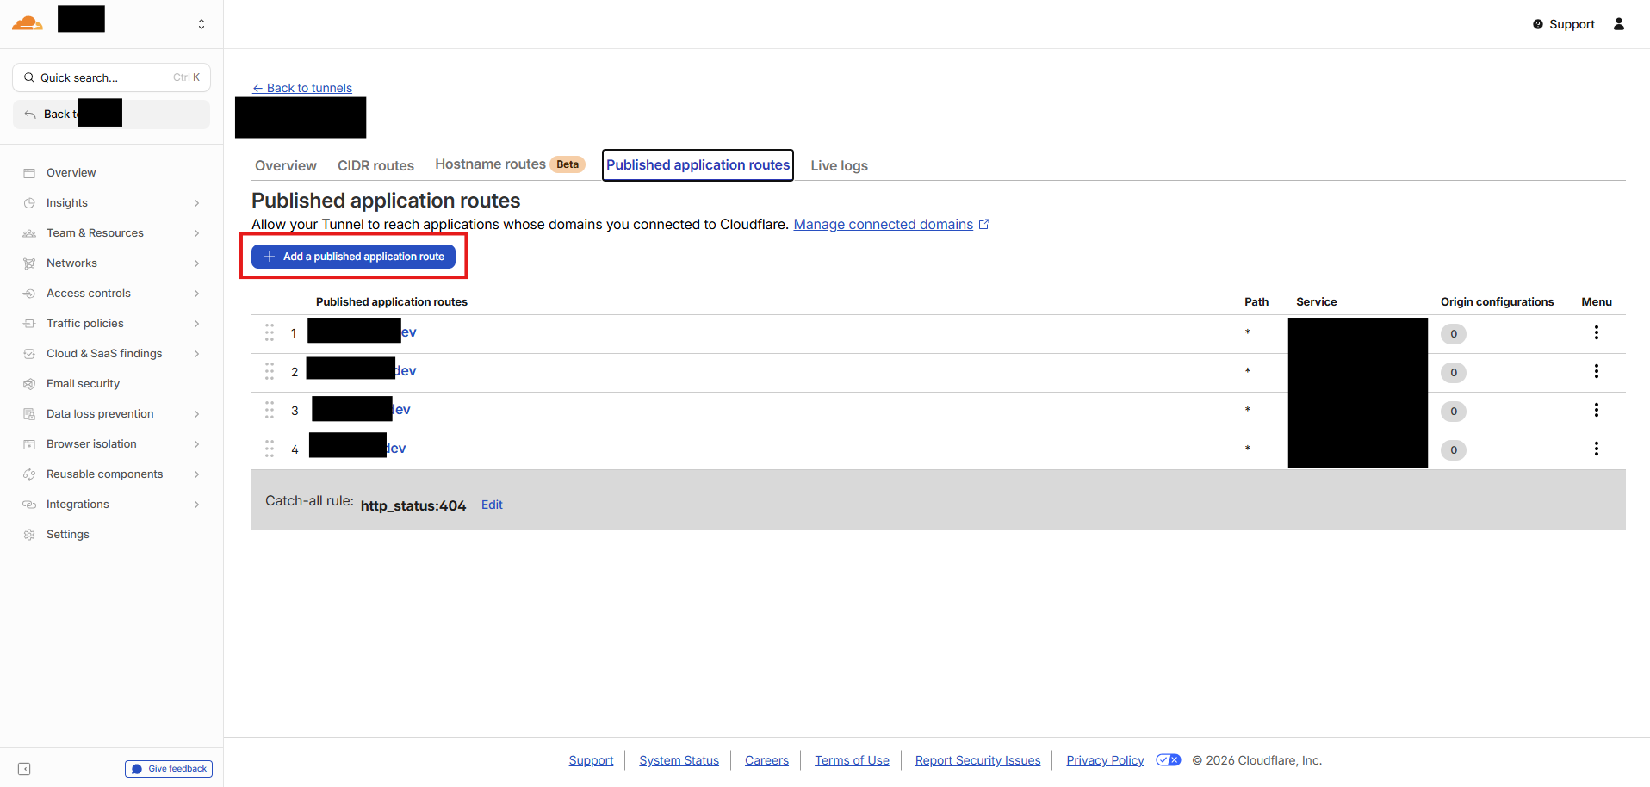The height and width of the screenshot is (787, 1650).
Task: Expand the Insights section chevron
Action: tap(197, 203)
